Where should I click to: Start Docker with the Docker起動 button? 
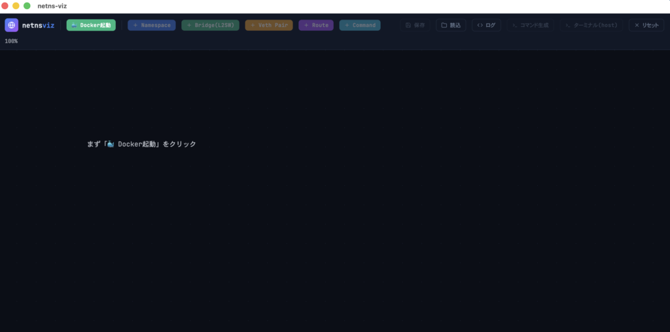coord(91,25)
